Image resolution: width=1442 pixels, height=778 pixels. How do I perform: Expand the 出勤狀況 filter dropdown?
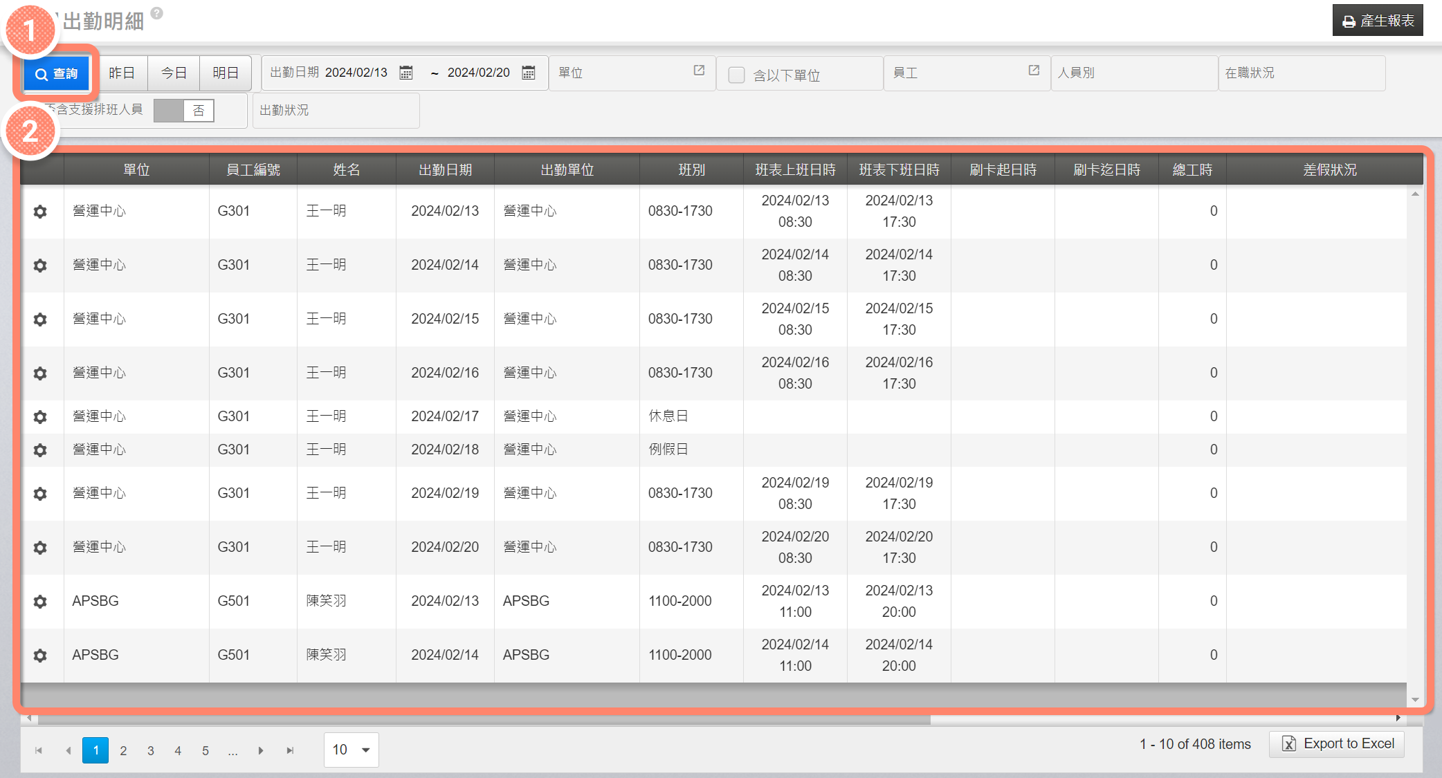336,111
